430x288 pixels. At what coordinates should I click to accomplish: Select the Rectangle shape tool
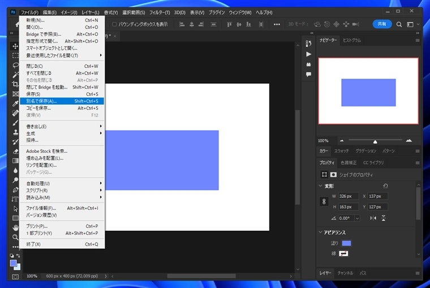tap(15, 218)
